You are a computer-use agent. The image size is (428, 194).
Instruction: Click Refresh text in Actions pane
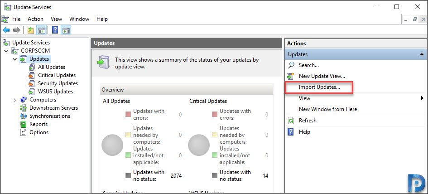coord(308,121)
